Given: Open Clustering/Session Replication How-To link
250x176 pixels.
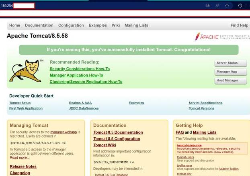Looking at the screenshot, I should (x=86, y=82).
